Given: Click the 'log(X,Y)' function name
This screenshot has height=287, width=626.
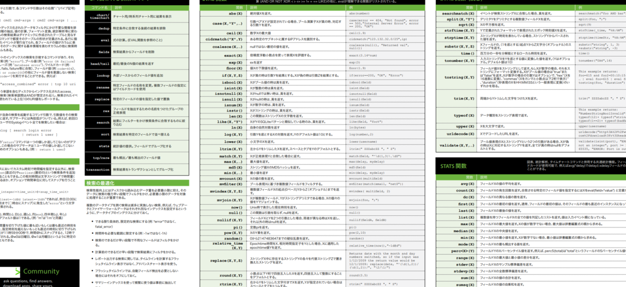Looking at the screenshot, I should (232, 134).
